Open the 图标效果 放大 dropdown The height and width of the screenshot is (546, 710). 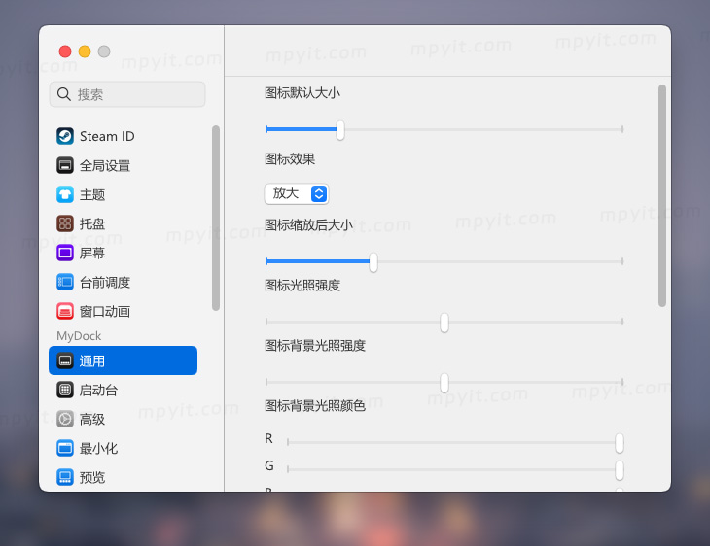[297, 193]
